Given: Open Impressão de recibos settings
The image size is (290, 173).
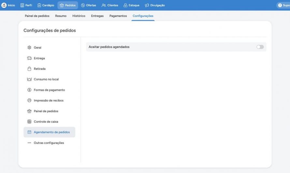Looking at the screenshot, I should [x=50, y=101].
